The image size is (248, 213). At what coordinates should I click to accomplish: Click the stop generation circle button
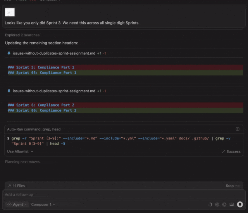[x=240, y=204]
